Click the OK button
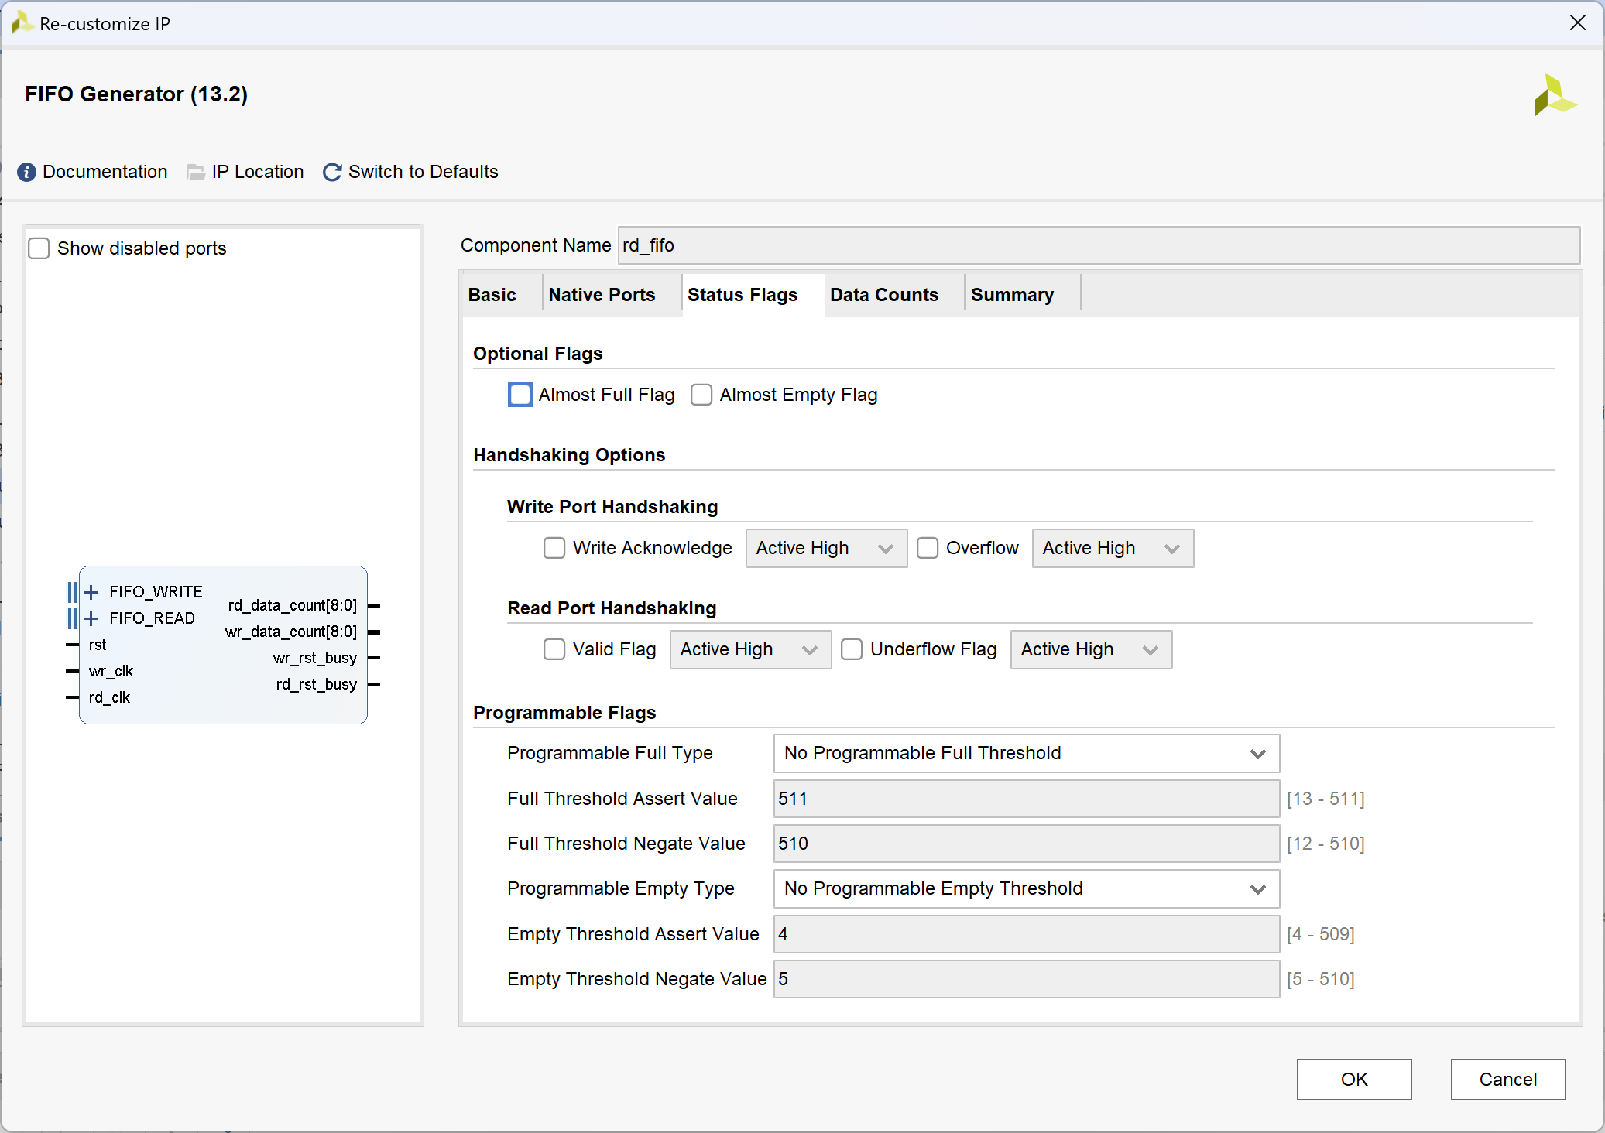Screen dimensions: 1605x1133 point(1353,1079)
